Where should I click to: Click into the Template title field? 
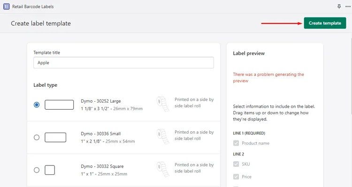coord(124,62)
